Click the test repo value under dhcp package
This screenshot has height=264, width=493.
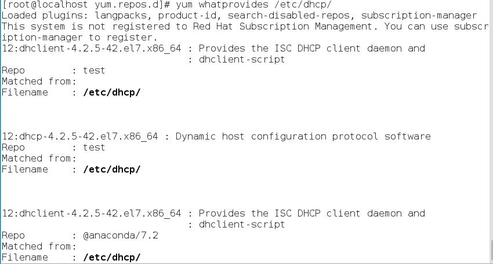(x=94, y=147)
